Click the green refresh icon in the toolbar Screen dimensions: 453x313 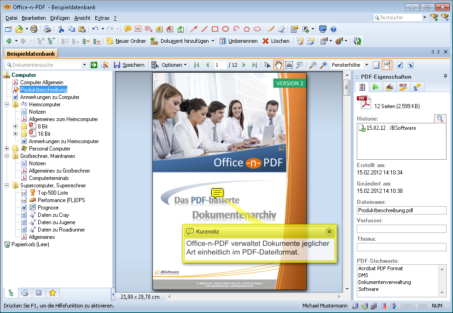pyautogui.click(x=357, y=41)
